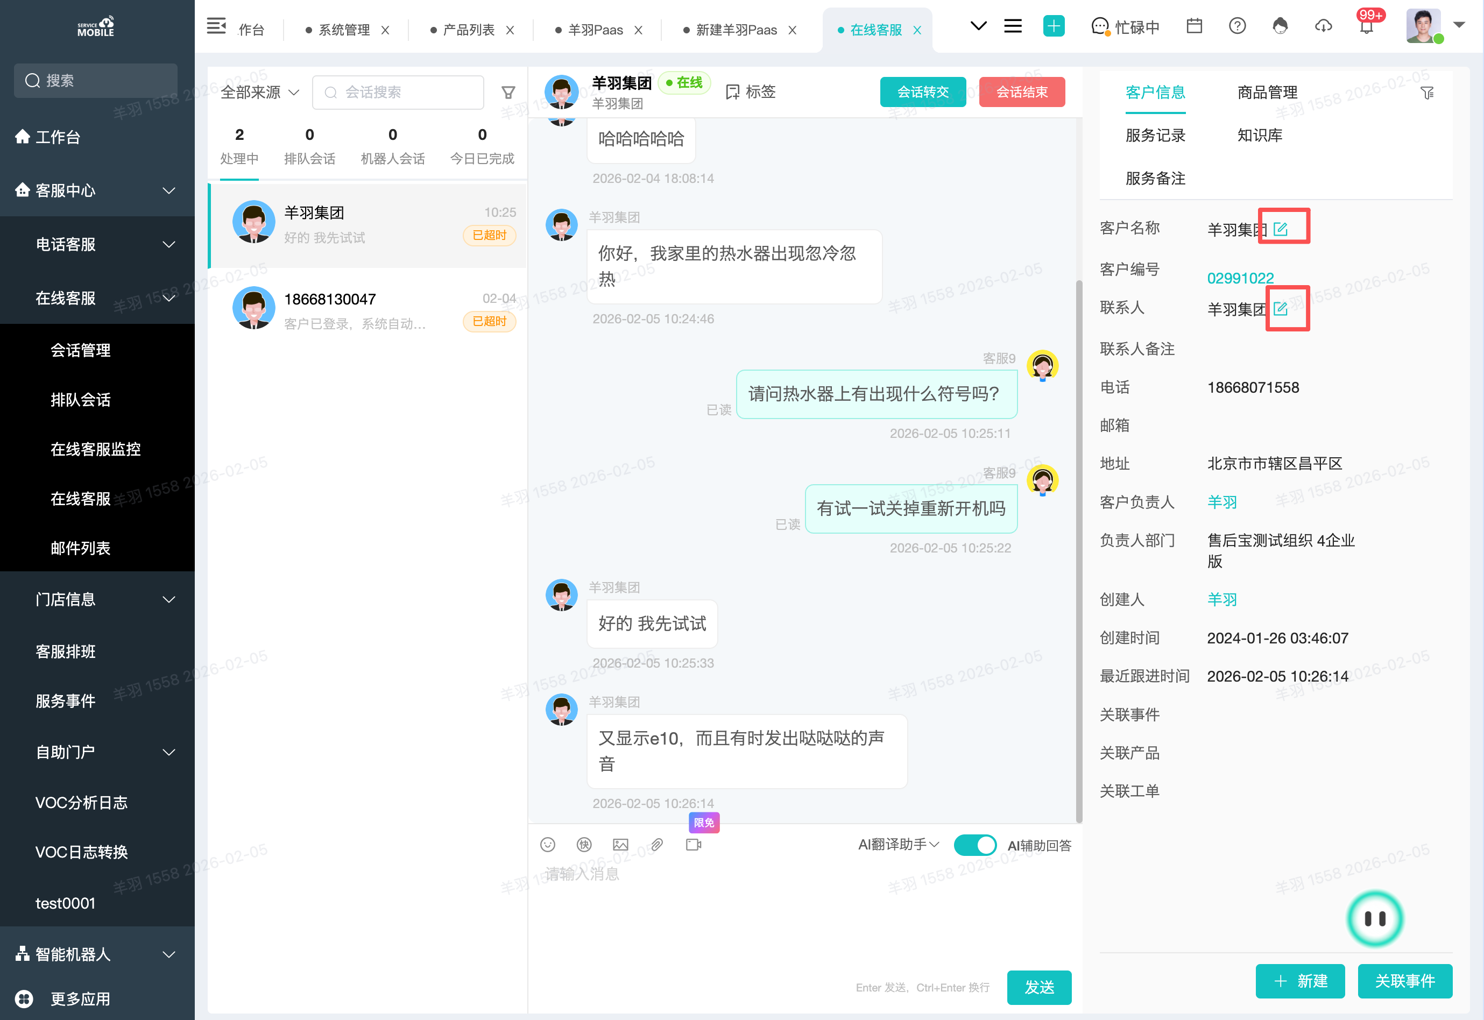This screenshot has width=1484, height=1020.
Task: Click the video call icon in message toolbar
Action: pos(694,844)
